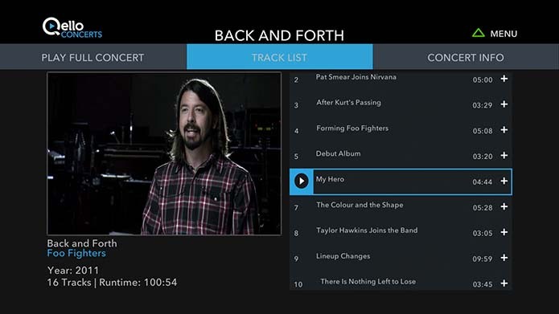Viewport: 559px width, 314px height.
Task: Select track Lineup Changes
Action: (401, 258)
